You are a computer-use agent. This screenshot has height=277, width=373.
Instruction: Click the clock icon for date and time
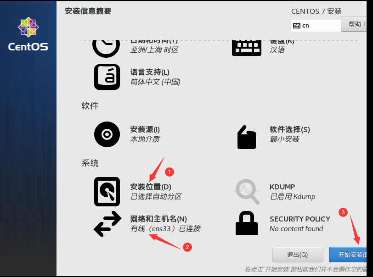(x=106, y=49)
